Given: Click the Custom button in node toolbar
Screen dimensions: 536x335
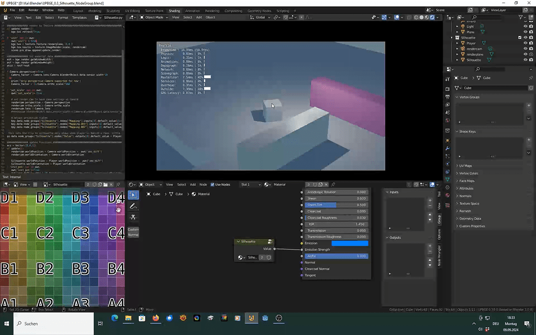Looking at the screenshot, I should (133, 229).
